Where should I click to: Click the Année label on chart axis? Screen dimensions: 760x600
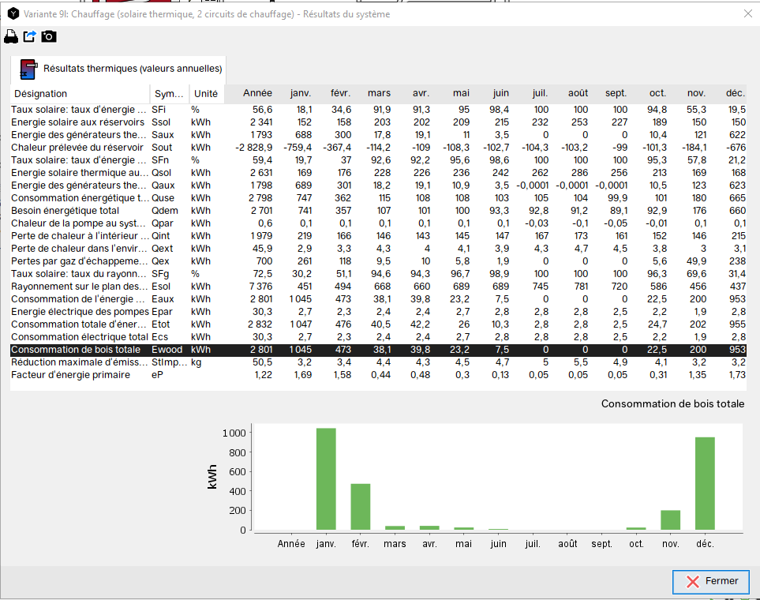[291, 544]
